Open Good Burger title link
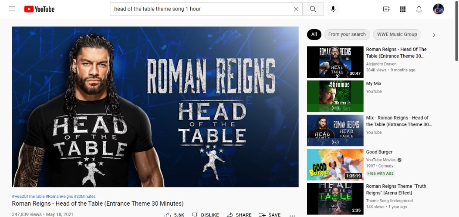Screen dimensions: 459x217 click(x=379, y=152)
